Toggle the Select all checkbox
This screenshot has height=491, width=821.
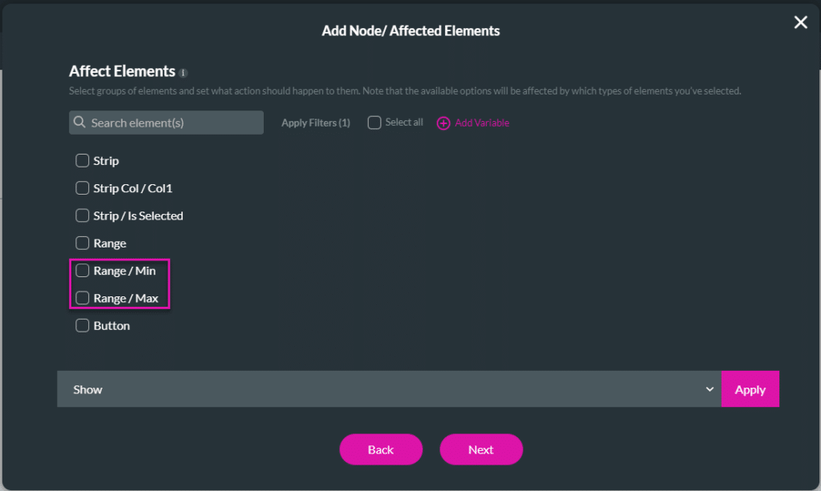point(374,123)
